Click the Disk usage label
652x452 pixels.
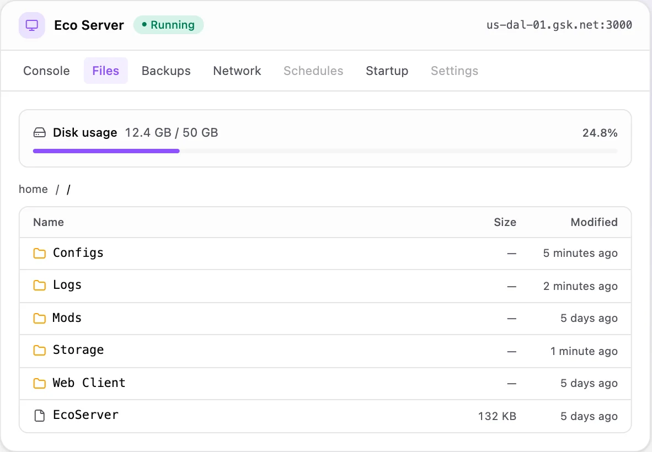coord(85,132)
